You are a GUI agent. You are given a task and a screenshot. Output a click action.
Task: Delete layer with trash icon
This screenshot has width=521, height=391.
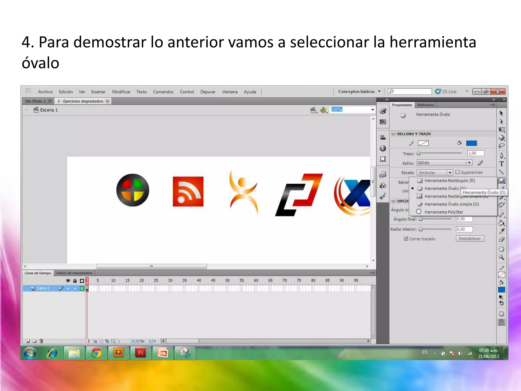coord(41,341)
